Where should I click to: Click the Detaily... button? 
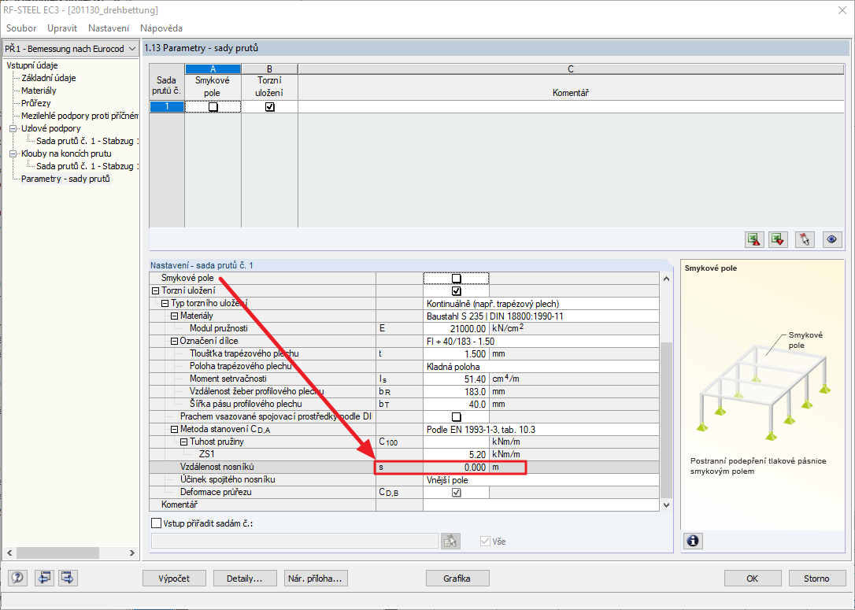[x=245, y=579]
